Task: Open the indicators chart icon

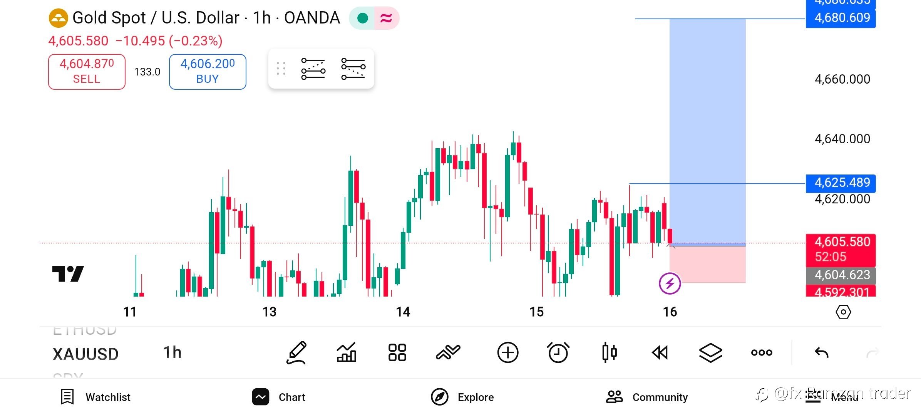Action: 347,352
